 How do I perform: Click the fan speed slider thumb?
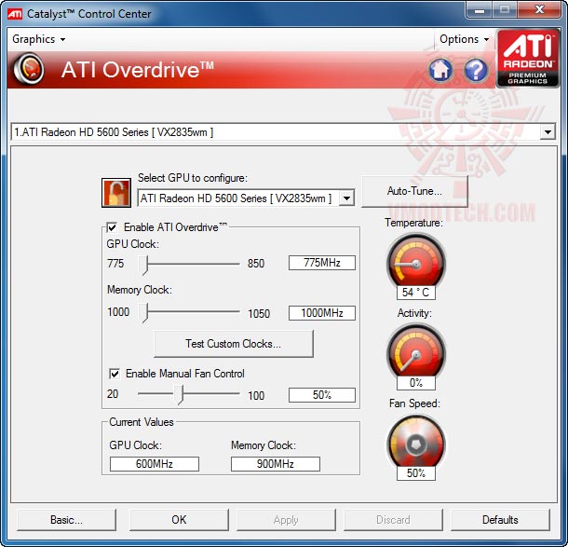tap(180, 395)
